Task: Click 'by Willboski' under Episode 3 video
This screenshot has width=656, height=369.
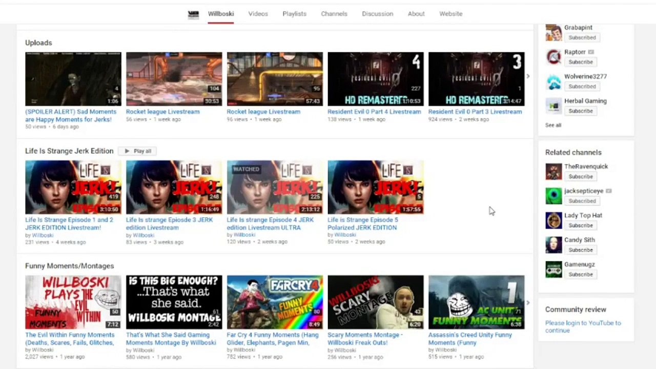Action: click(140, 235)
